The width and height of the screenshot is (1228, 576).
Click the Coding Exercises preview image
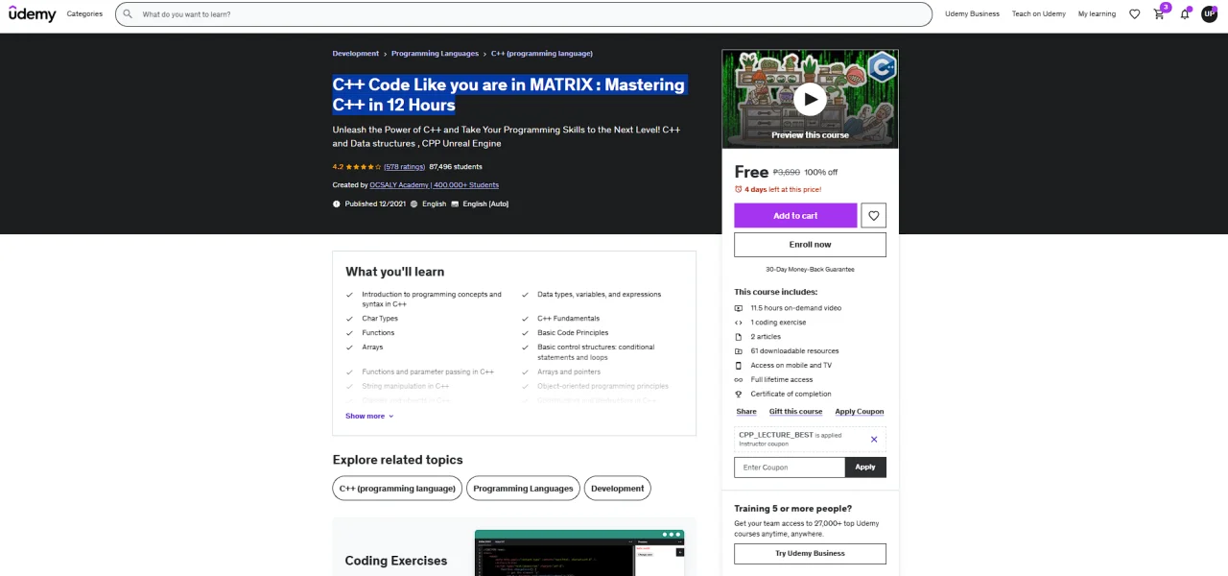pos(580,553)
